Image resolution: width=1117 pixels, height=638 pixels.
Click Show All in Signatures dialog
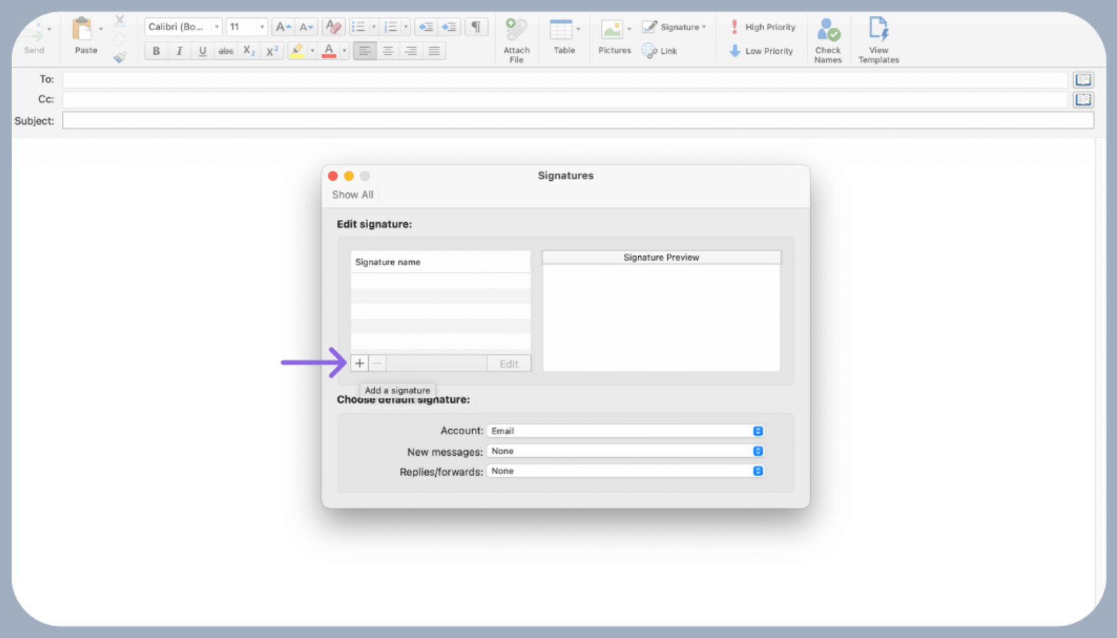352,195
